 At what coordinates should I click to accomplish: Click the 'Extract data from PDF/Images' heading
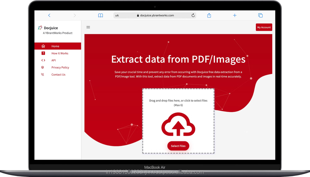click(178, 59)
